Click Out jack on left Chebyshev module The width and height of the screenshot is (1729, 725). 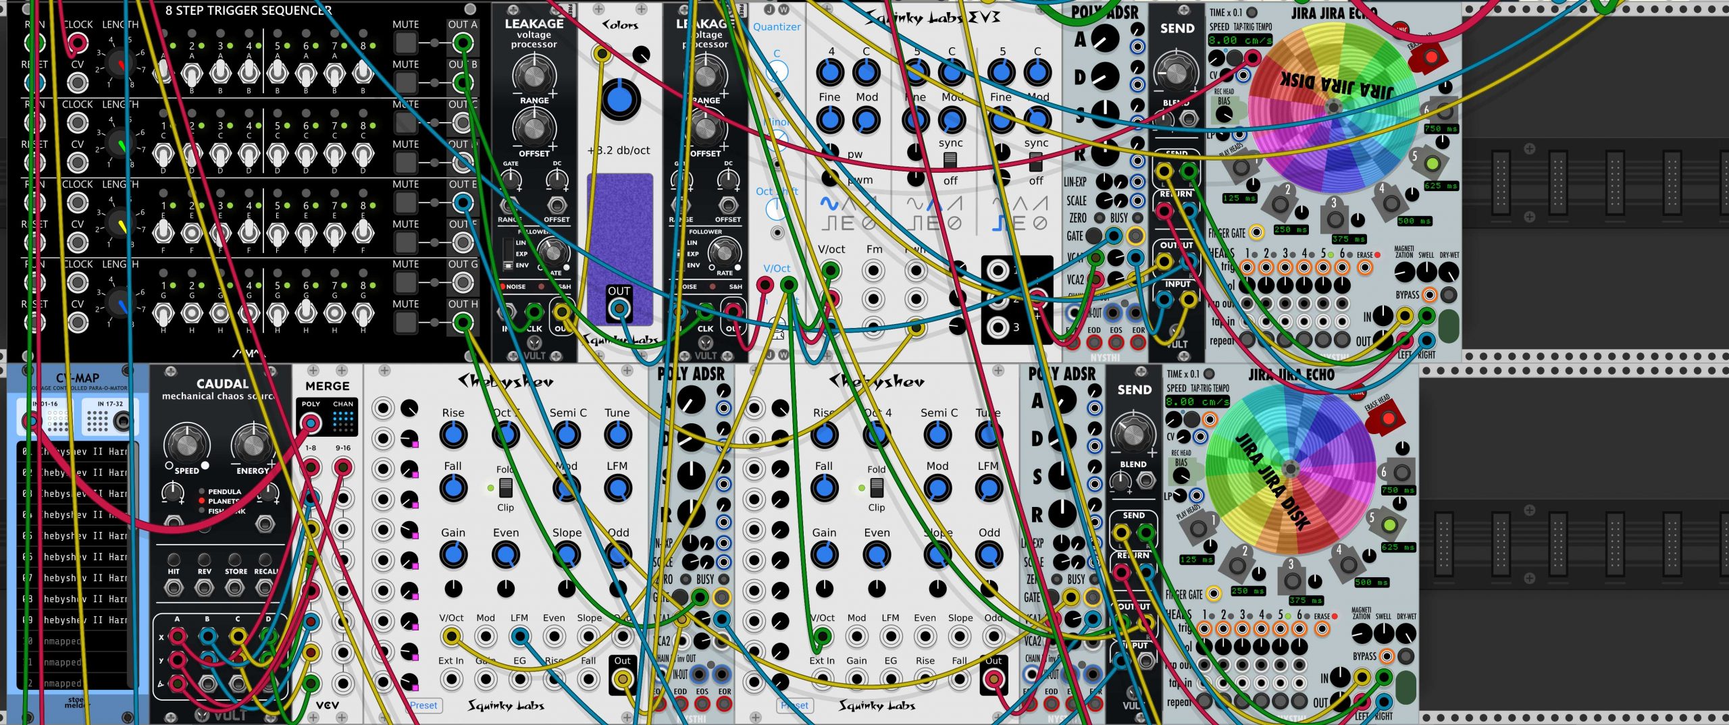click(x=622, y=679)
